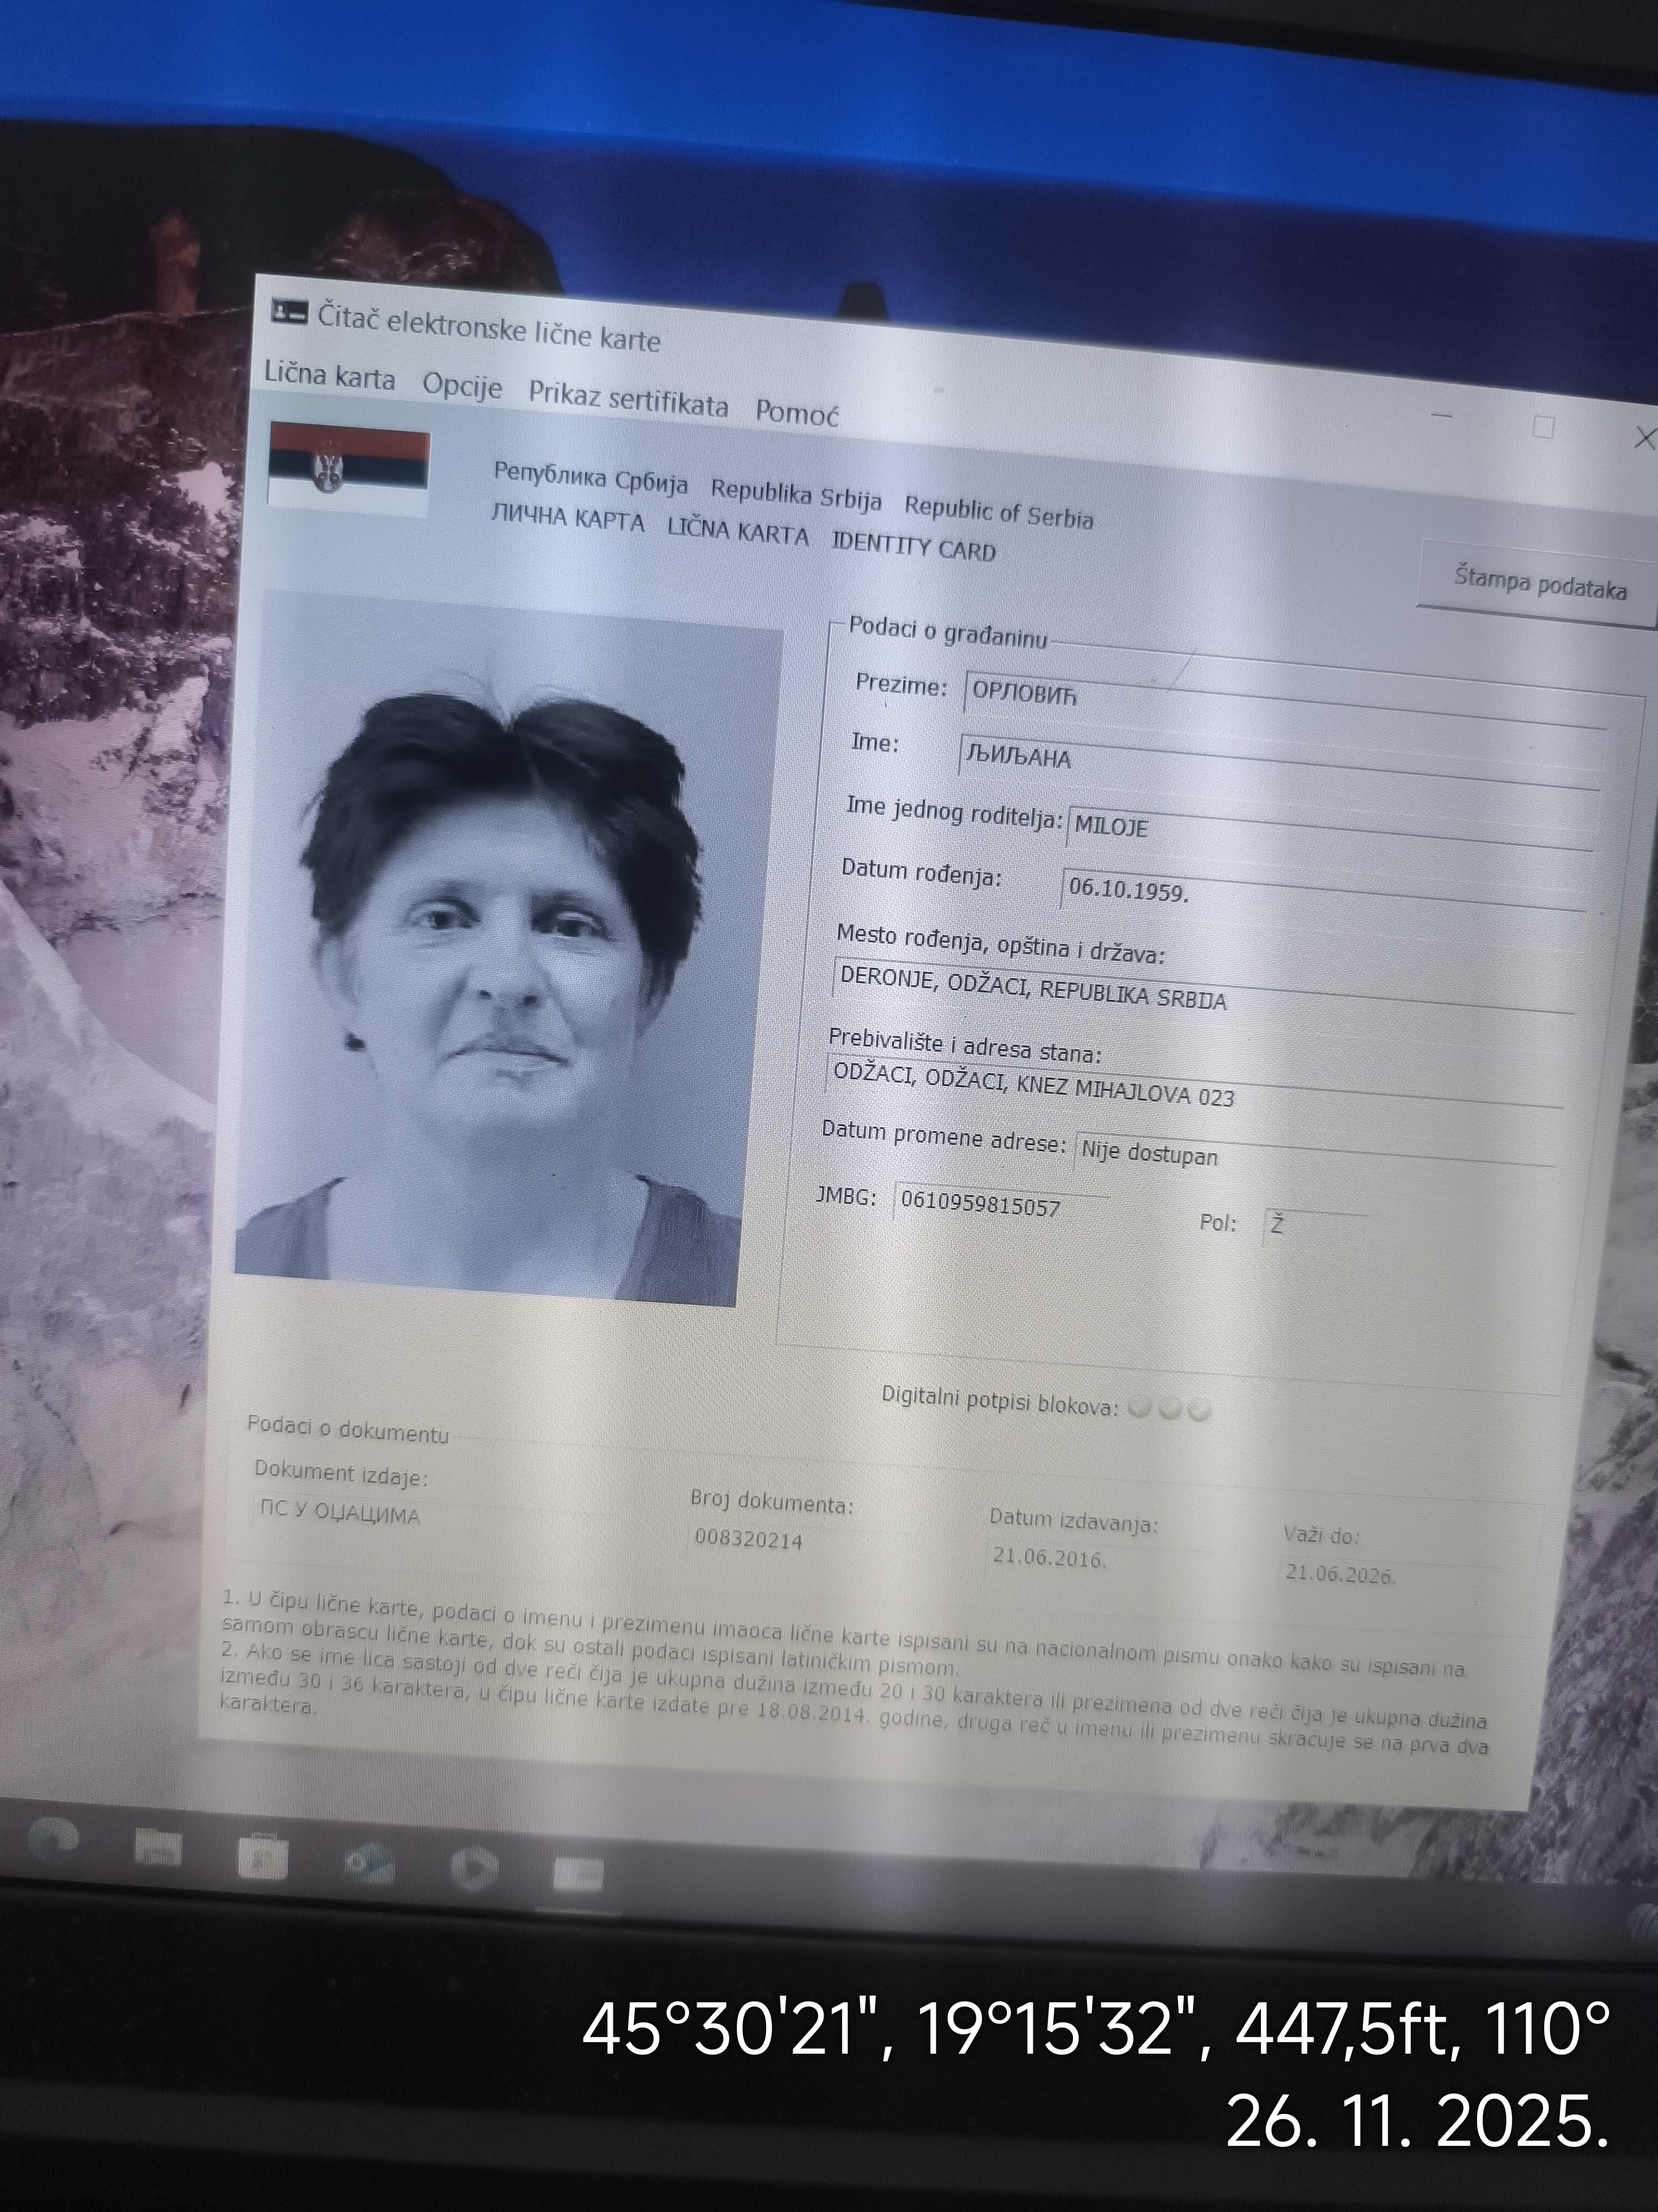Open the Prikaz sertifikata menu
1658x2212 pixels.
(627, 398)
